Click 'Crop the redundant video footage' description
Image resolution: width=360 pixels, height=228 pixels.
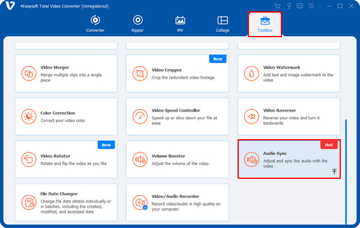click(183, 77)
